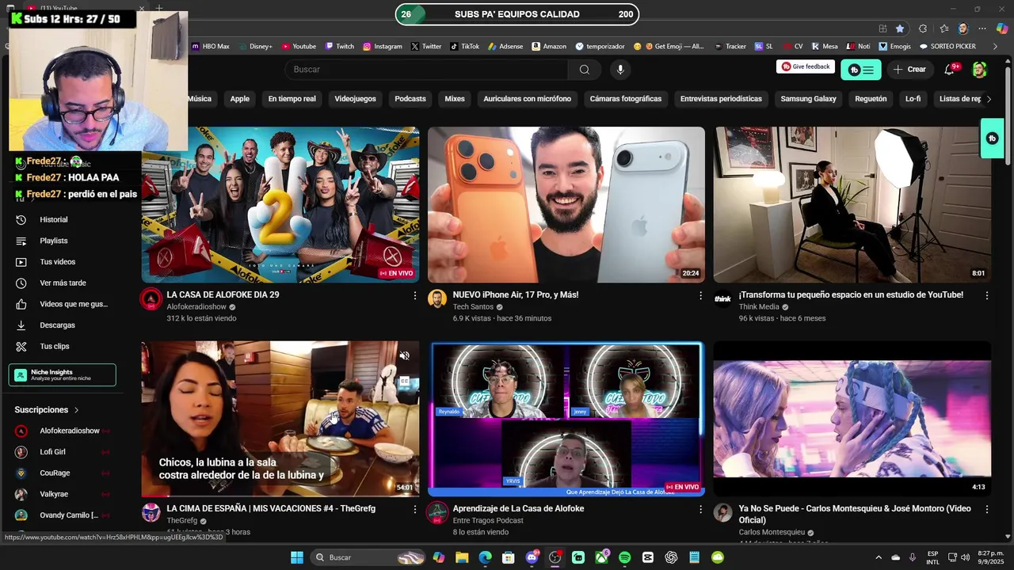Image resolution: width=1014 pixels, height=570 pixels.
Task: Select the Videojuegos category chip
Action: tap(355, 99)
